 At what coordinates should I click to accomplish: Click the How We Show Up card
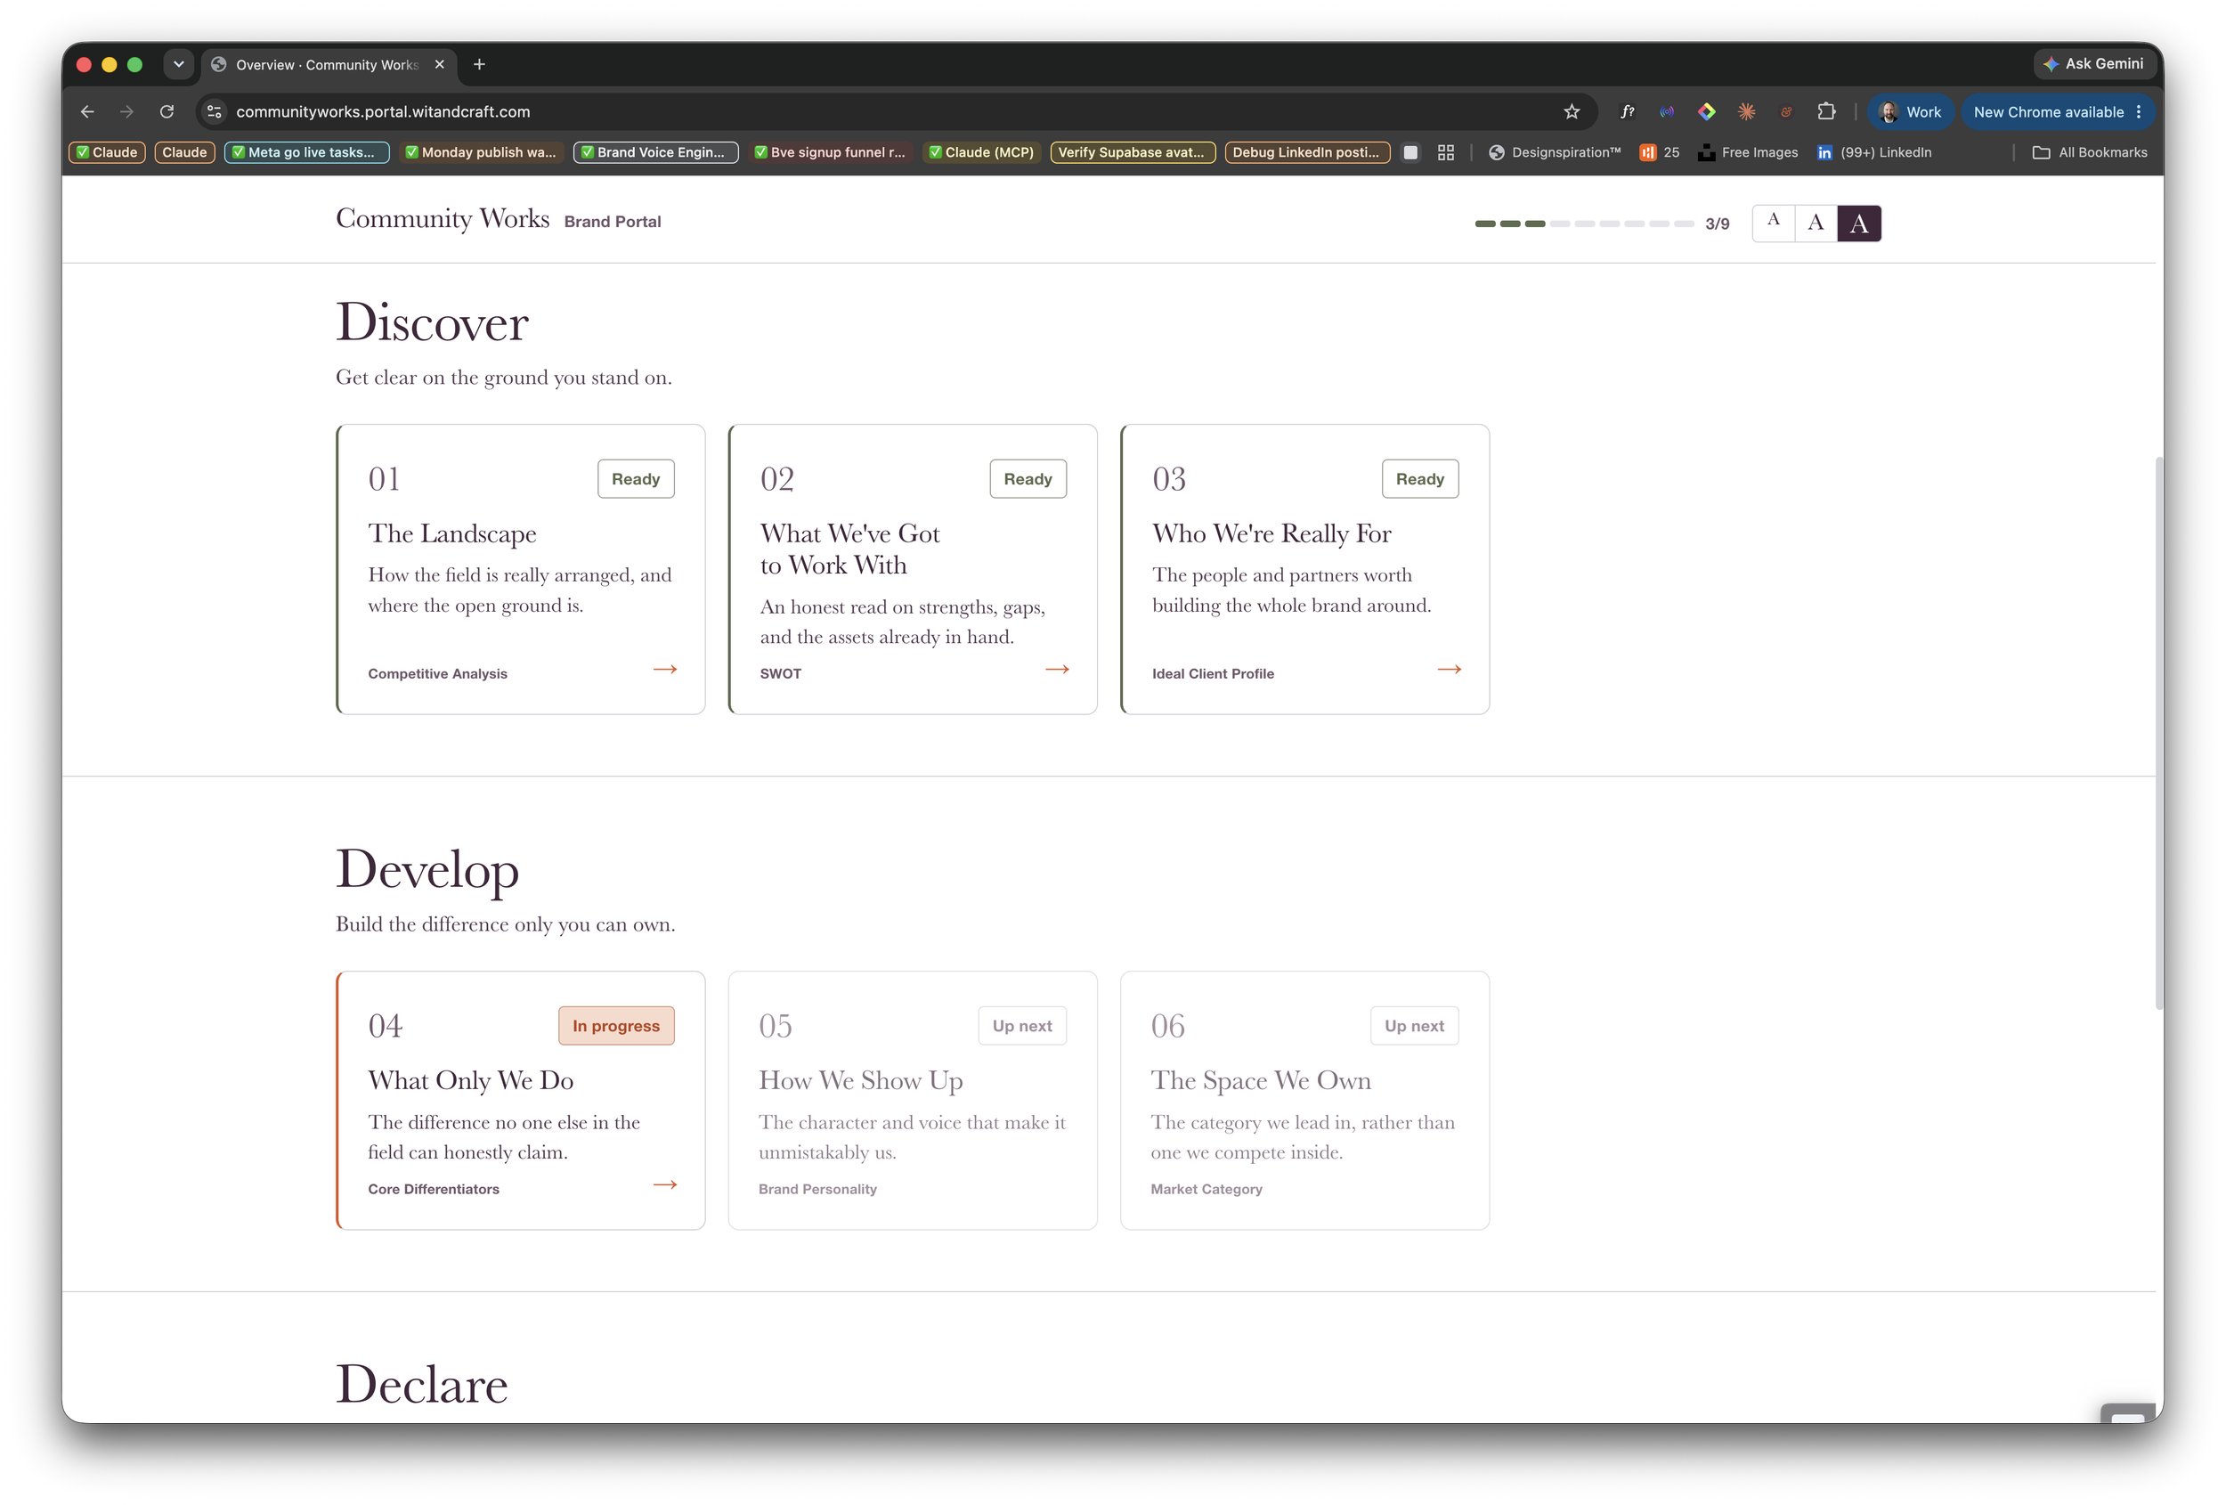point(913,1101)
